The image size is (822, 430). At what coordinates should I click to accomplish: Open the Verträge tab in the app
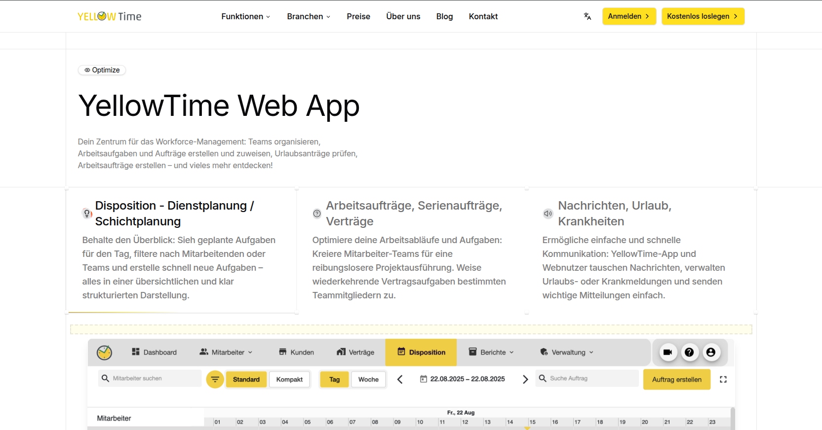(x=355, y=352)
